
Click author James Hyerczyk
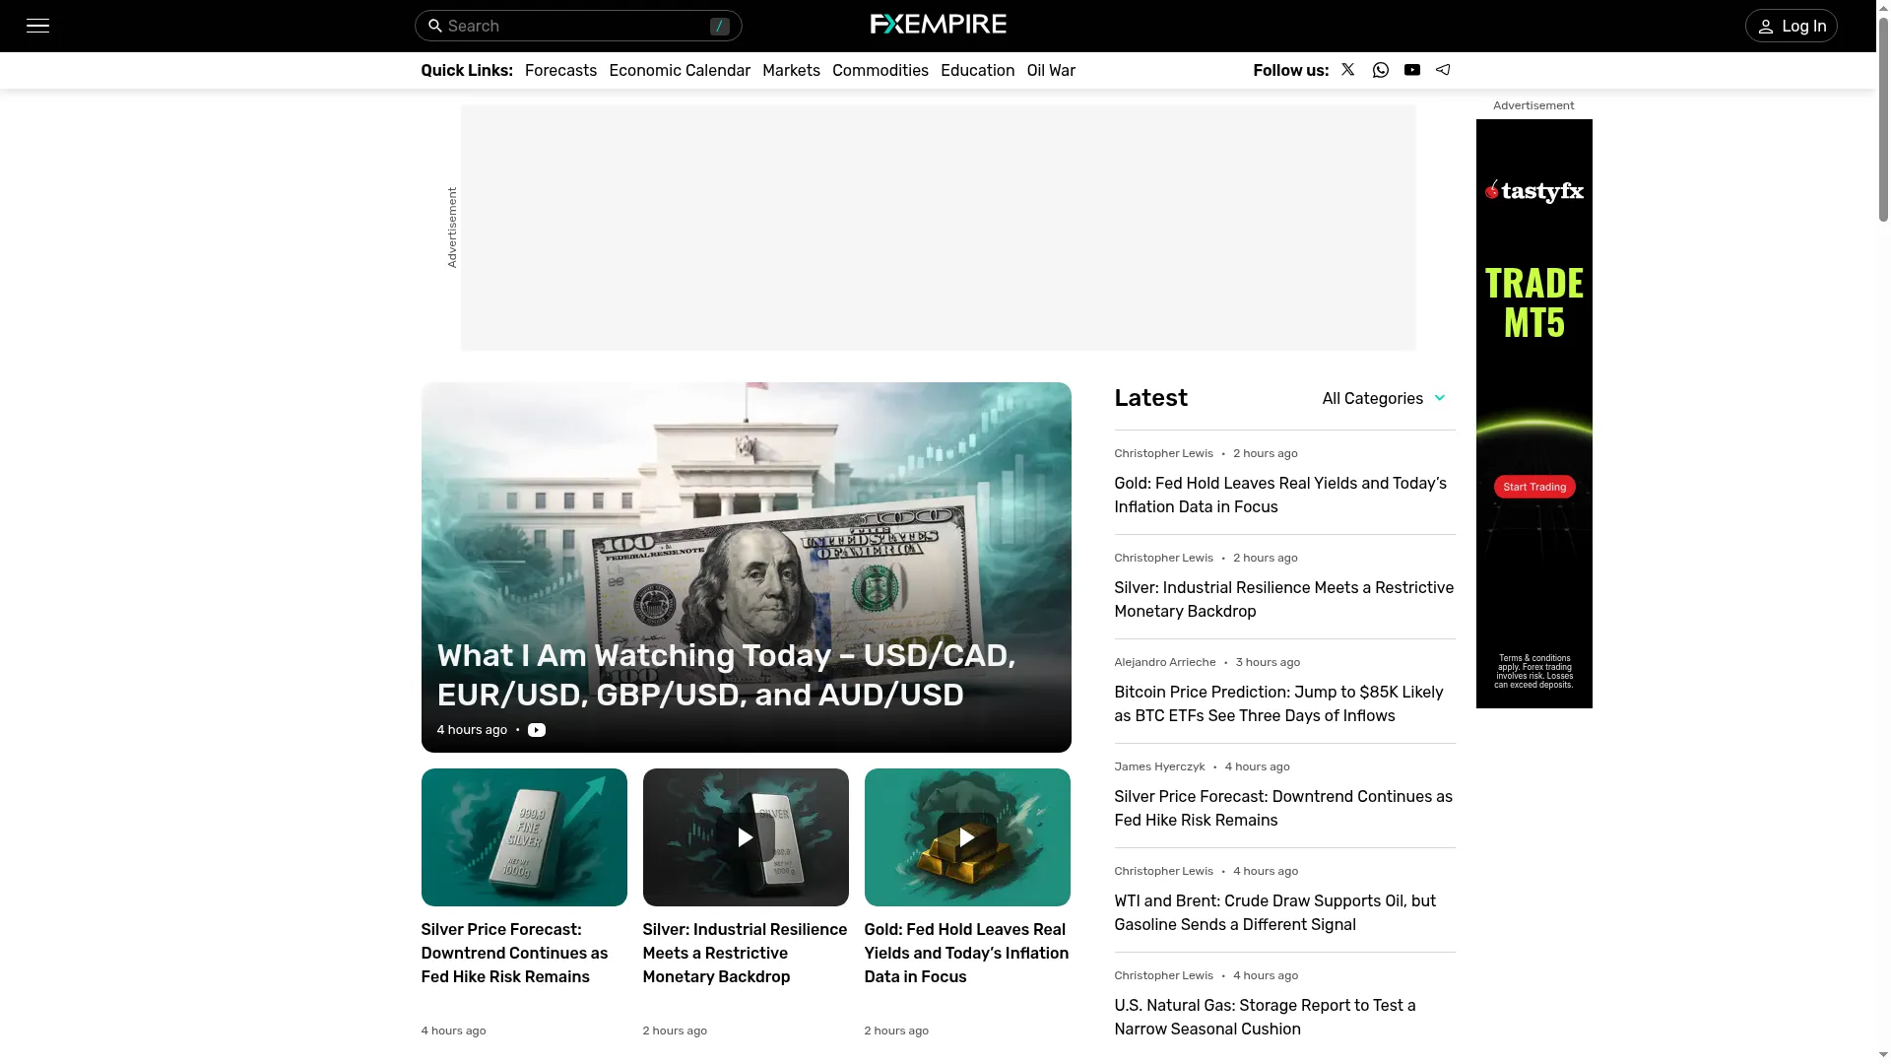click(1159, 766)
